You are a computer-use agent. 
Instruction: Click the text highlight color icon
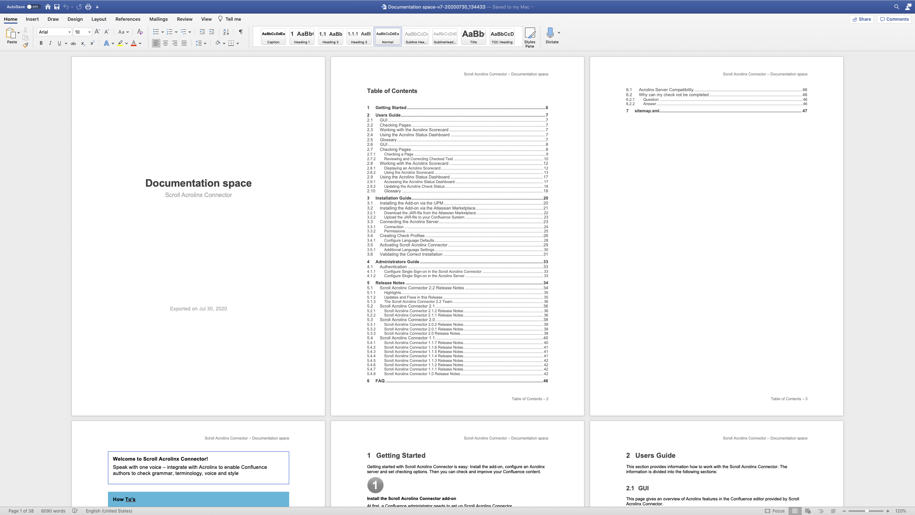point(120,43)
